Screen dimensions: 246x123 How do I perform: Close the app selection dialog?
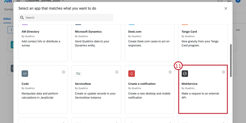pos(226,8)
